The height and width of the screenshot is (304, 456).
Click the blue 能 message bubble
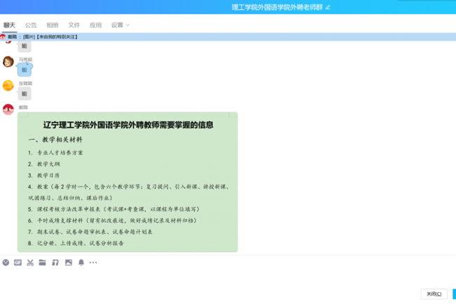click(x=25, y=70)
